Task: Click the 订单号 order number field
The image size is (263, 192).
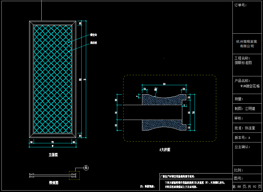Action: coord(240,5)
